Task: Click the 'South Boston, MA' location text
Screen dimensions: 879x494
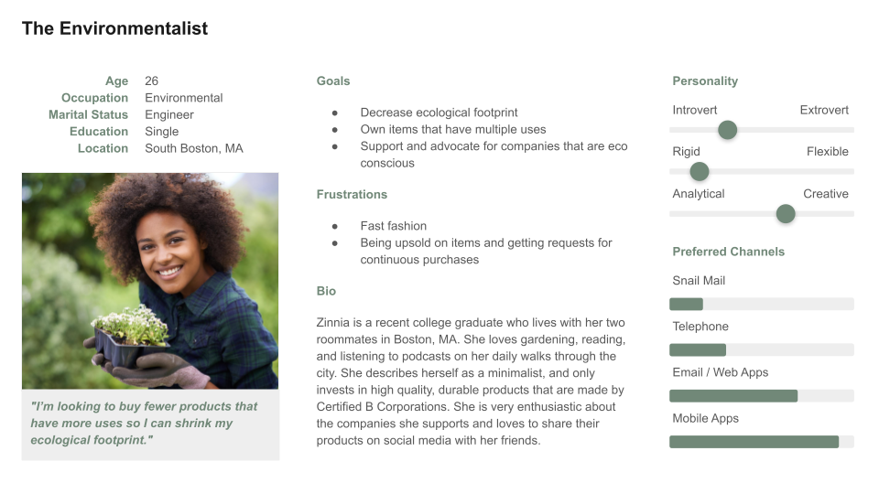Action: coord(194,148)
